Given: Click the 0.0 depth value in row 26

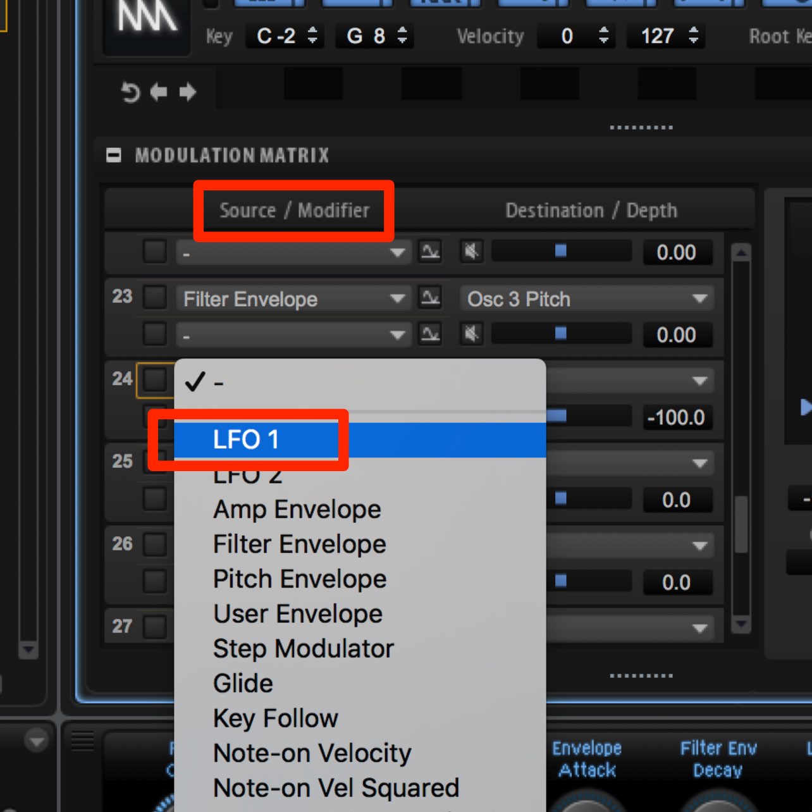Looking at the screenshot, I should (x=676, y=582).
